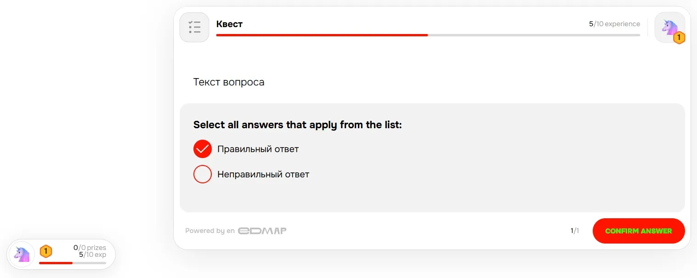Open the unicorn avatar in the quest header

[668, 26]
